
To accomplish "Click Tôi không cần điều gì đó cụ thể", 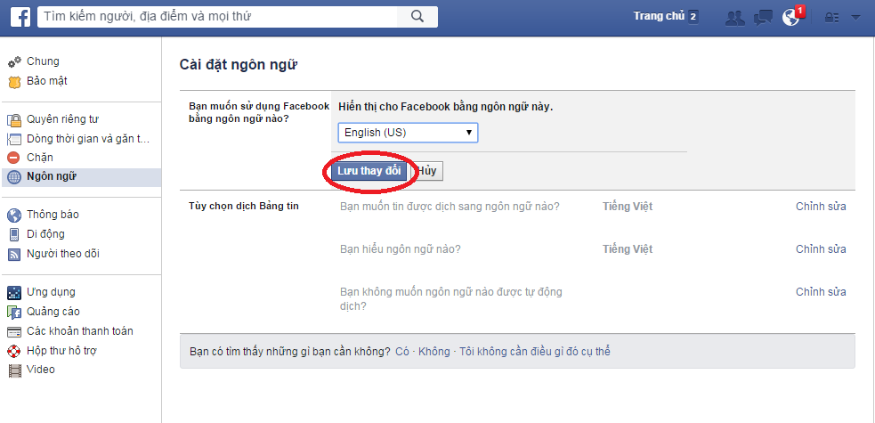I will pos(535,352).
